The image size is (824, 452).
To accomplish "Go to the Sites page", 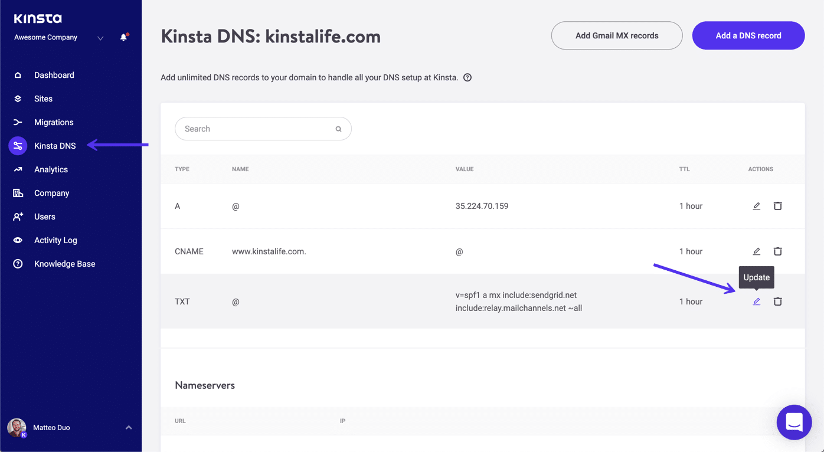I will tap(43, 99).
